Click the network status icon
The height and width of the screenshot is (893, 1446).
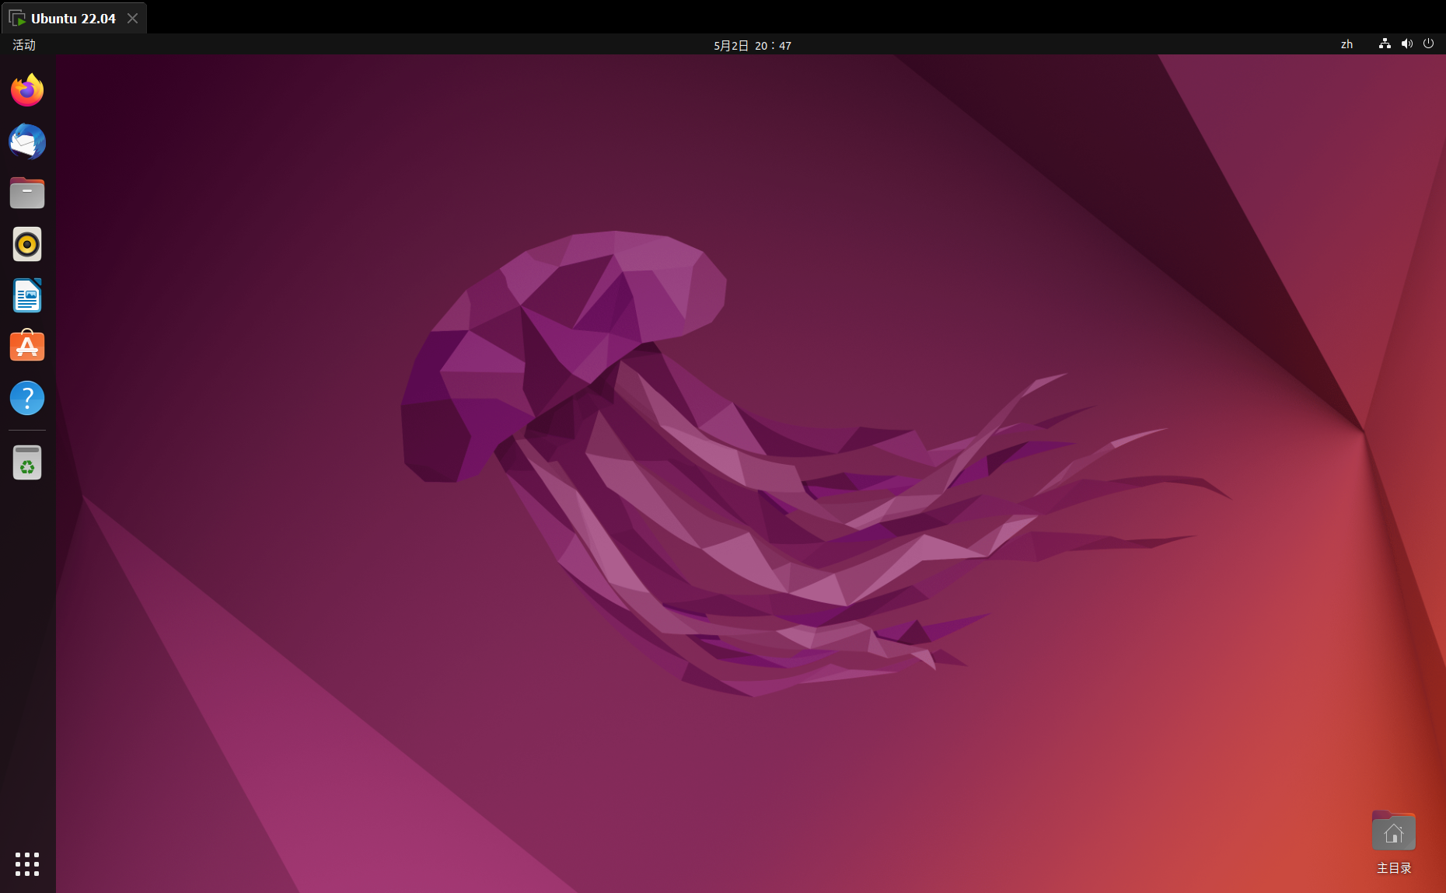(x=1385, y=44)
